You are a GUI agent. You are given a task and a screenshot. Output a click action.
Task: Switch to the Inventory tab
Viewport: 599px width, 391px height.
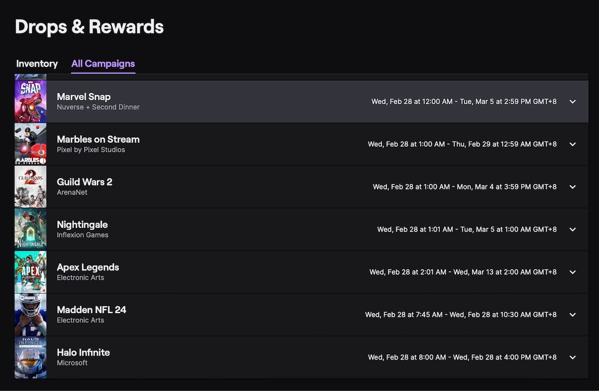(37, 64)
